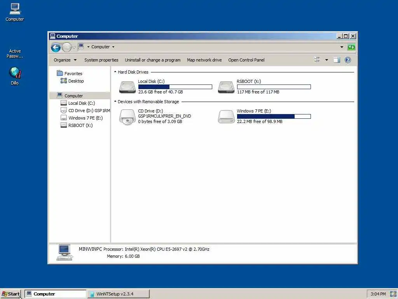Image resolution: width=398 pixels, height=299 pixels.
Task: Collapse the Hard Disk Drives group
Action: click(x=115, y=72)
